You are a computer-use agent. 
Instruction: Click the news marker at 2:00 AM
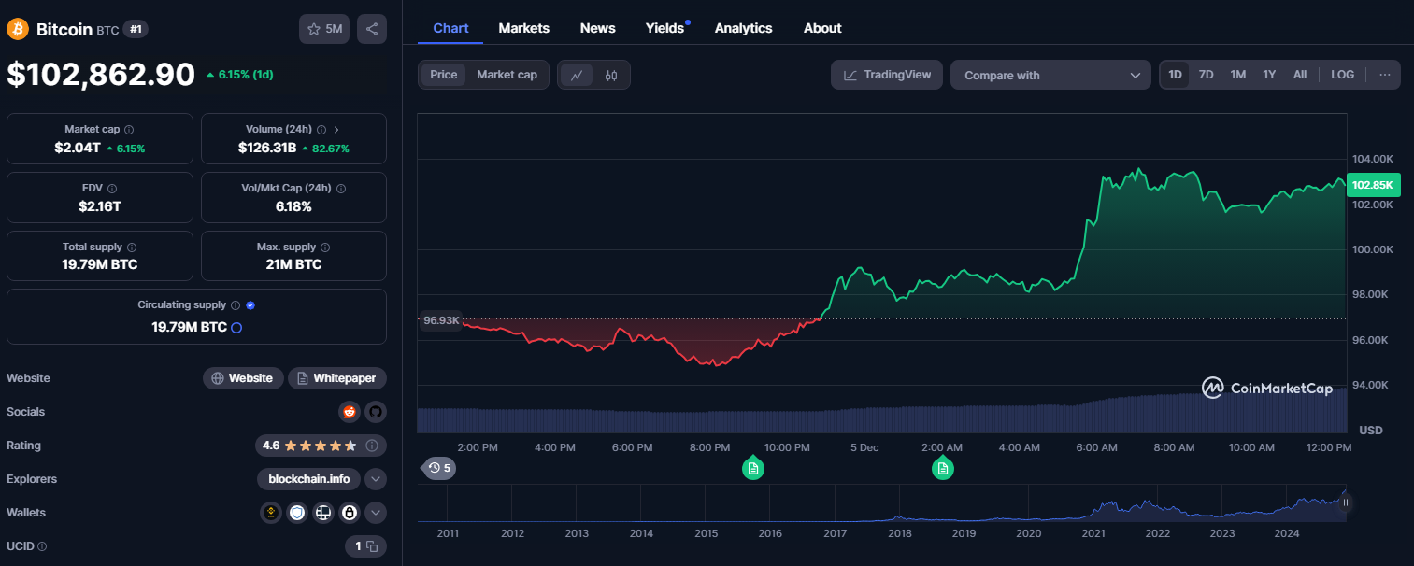pos(943,468)
